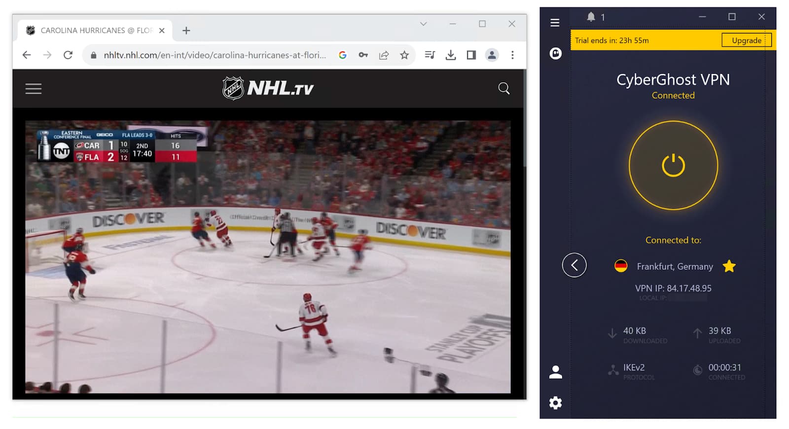Minimize the CyberGhost window
This screenshot has width=789, height=429.
coord(702,17)
